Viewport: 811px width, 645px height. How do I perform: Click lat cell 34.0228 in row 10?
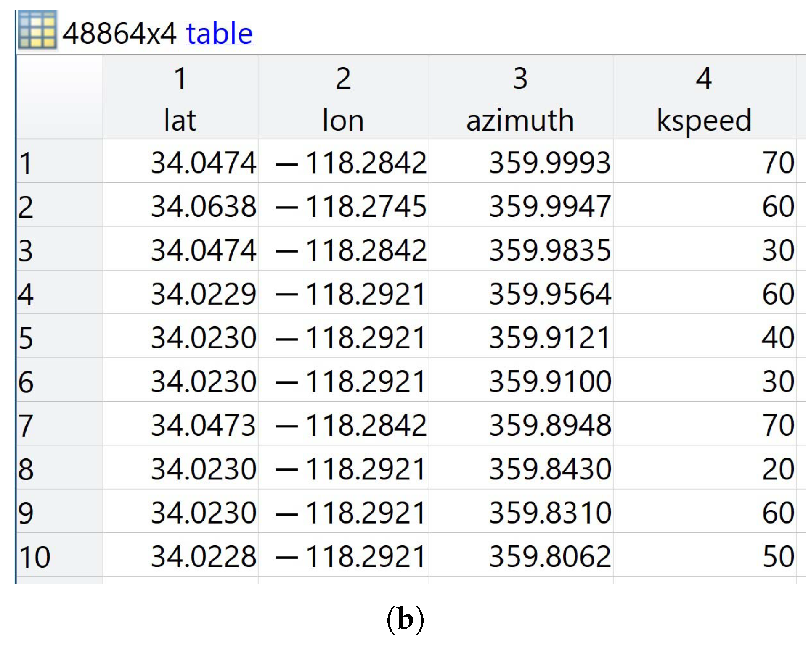click(204, 556)
